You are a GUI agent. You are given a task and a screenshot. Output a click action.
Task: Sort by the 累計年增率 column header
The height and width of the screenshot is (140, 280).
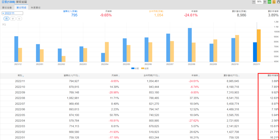tap(272, 76)
